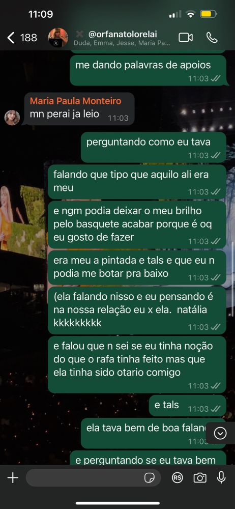Tap Maria Paula Monteiro's sender name
The image size is (235, 509).
[76, 101]
